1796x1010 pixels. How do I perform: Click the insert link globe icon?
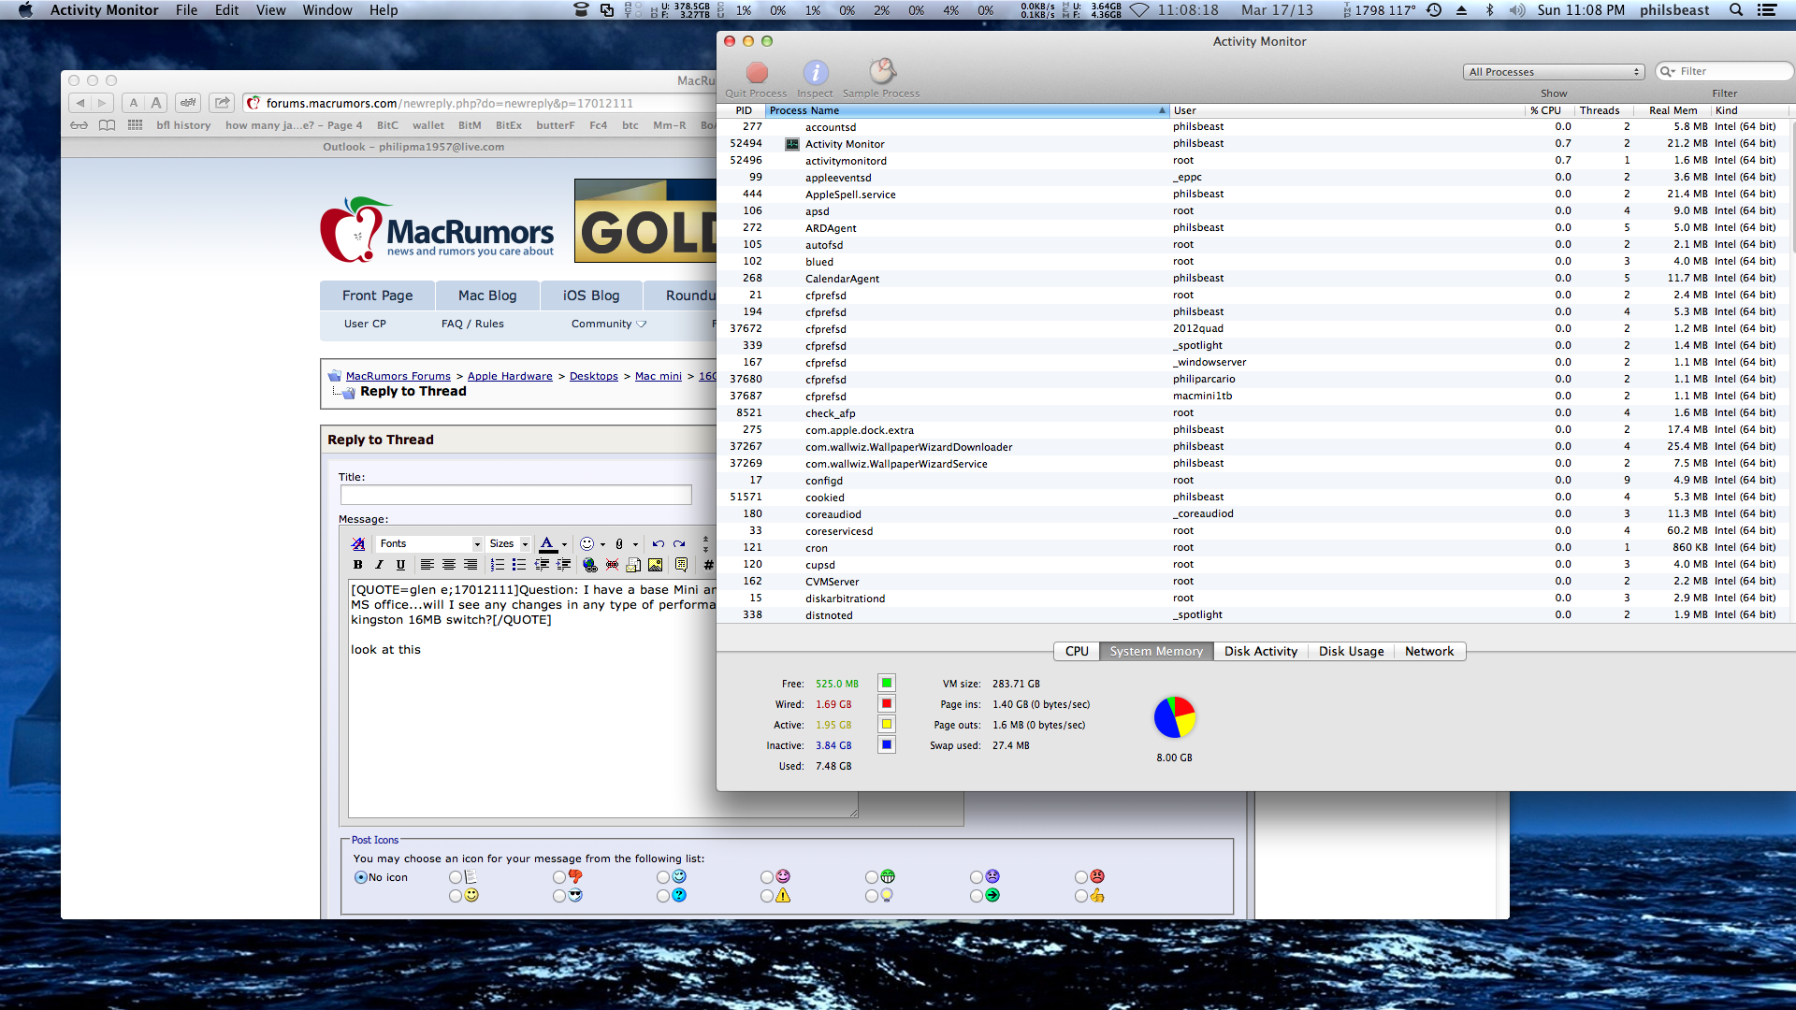click(x=589, y=565)
